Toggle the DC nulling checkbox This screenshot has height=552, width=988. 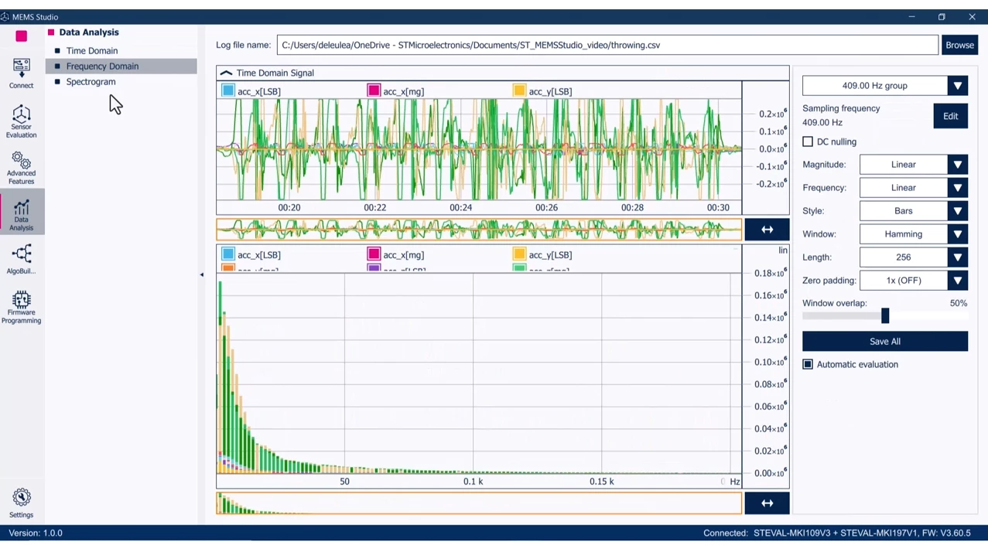[808, 141]
